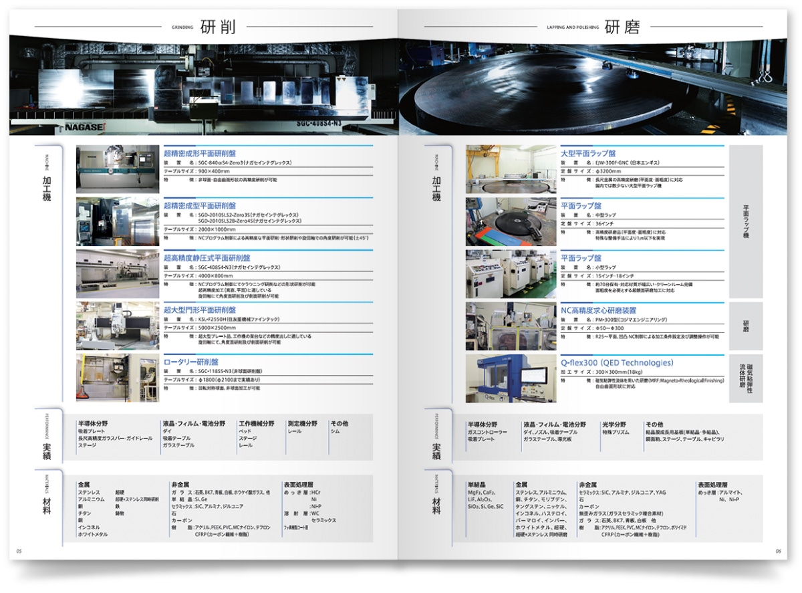The height and width of the screenshot is (593, 802).
Task: Click the page number 05
Action: (19, 551)
